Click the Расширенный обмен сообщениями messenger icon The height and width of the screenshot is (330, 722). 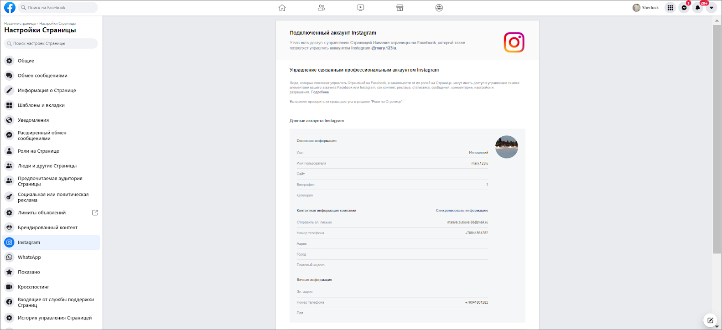click(x=9, y=135)
